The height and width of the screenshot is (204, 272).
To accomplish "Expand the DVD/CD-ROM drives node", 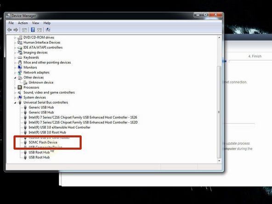I will pos(15,38).
